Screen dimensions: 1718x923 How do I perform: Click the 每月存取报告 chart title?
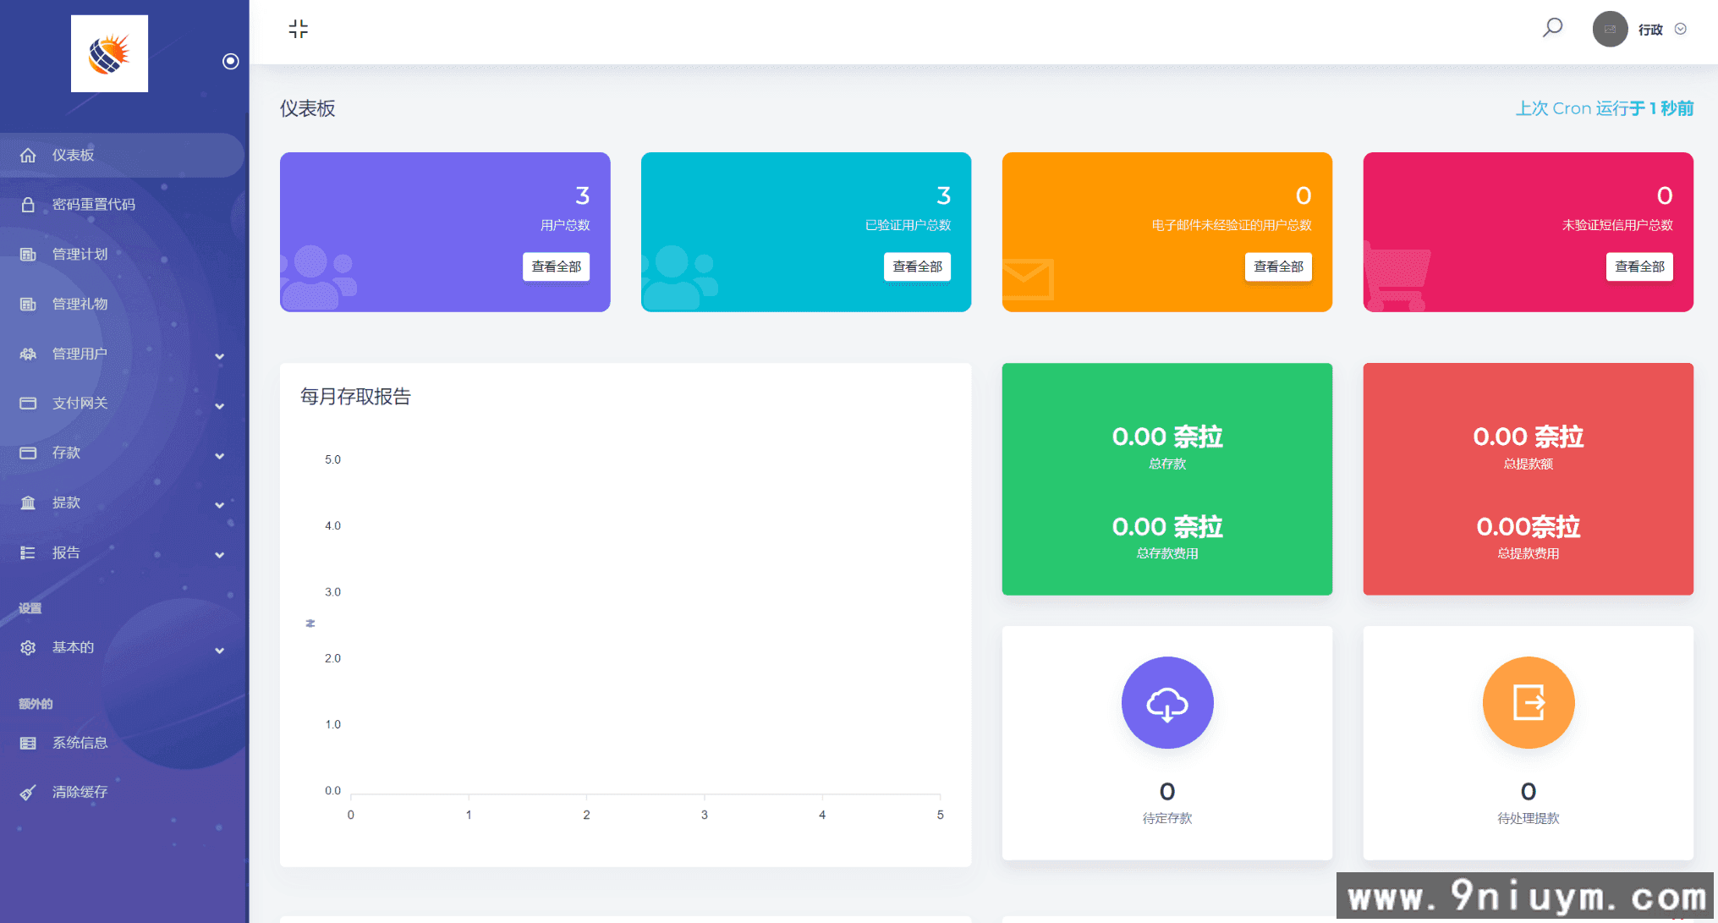coord(355,397)
